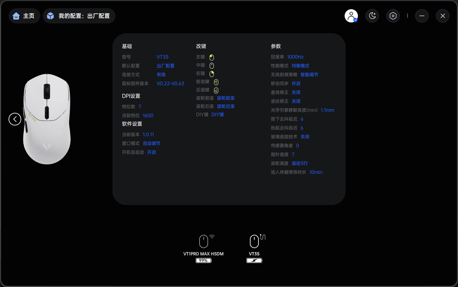Image resolution: width=458 pixels, height=287 pixels.
Task: Click the current DPI value 1600
Action: pos(148,116)
